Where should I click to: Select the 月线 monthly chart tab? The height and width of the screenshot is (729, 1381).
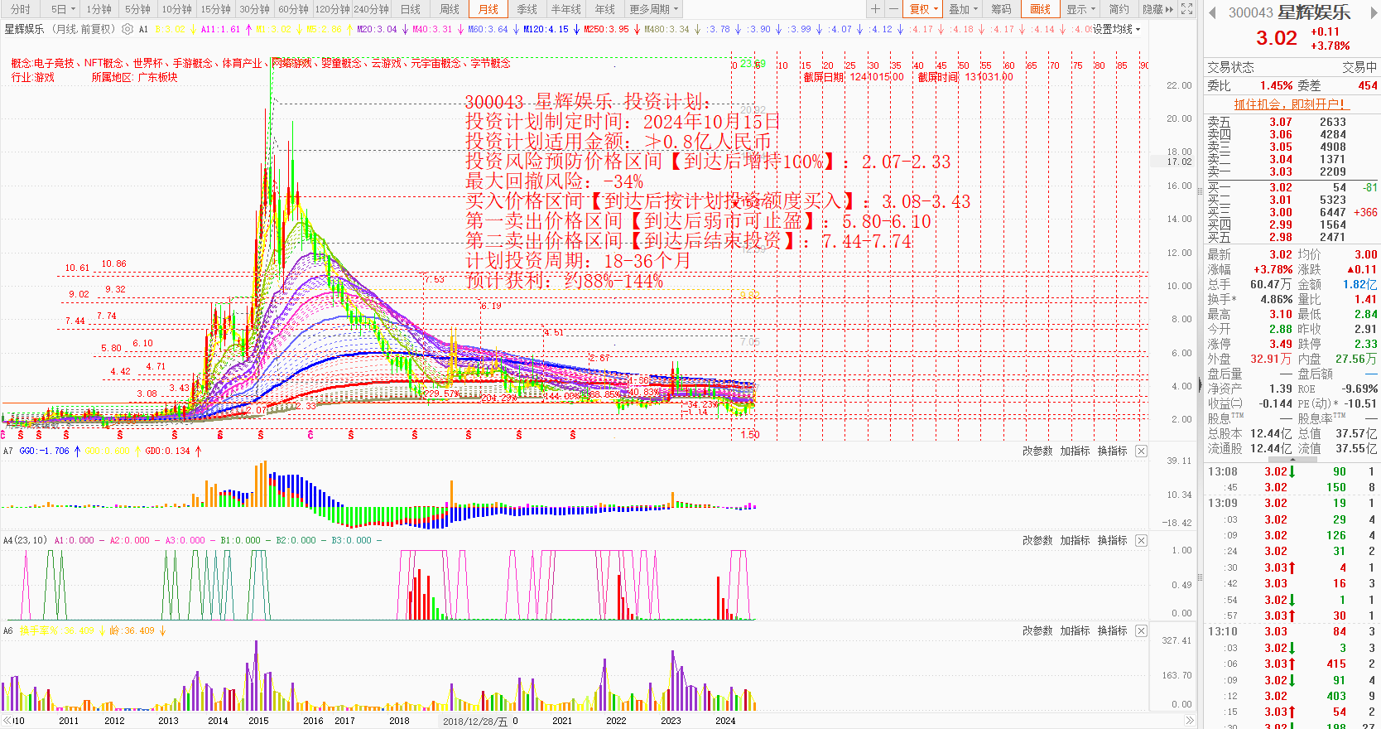(x=488, y=9)
